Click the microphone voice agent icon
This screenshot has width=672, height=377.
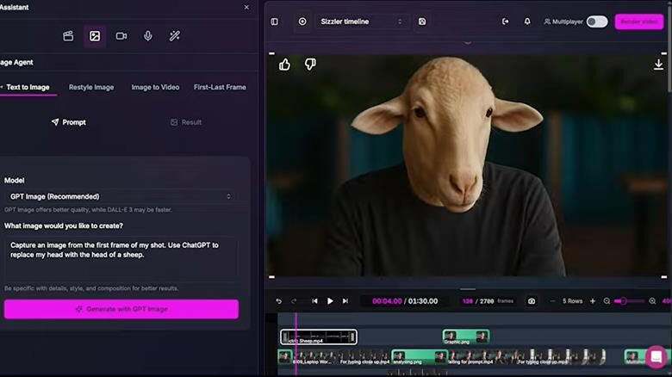click(x=148, y=36)
